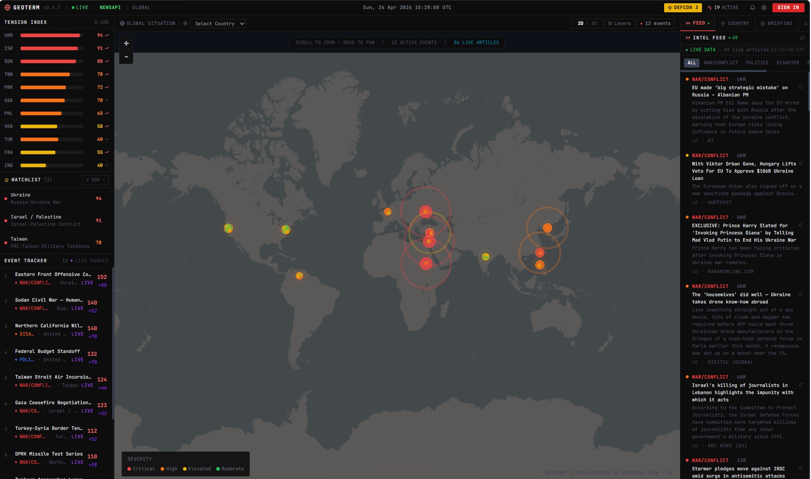Open the BRIEFING tab
The image size is (811, 479).
tap(776, 23)
